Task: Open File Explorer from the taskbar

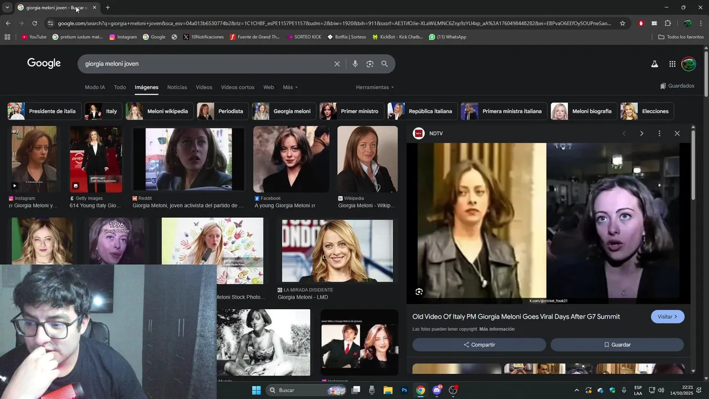Action: [388, 390]
